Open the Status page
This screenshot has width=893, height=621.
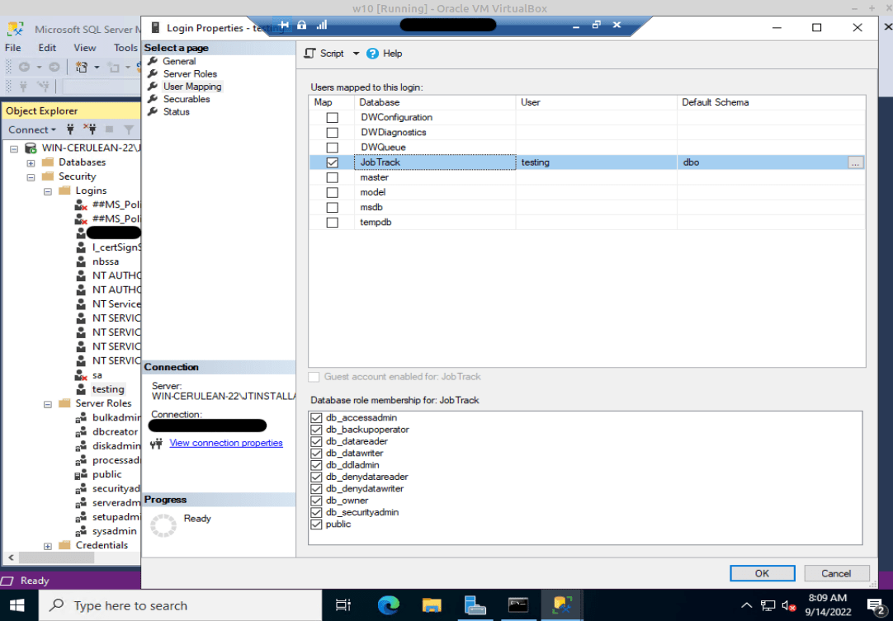(x=176, y=111)
